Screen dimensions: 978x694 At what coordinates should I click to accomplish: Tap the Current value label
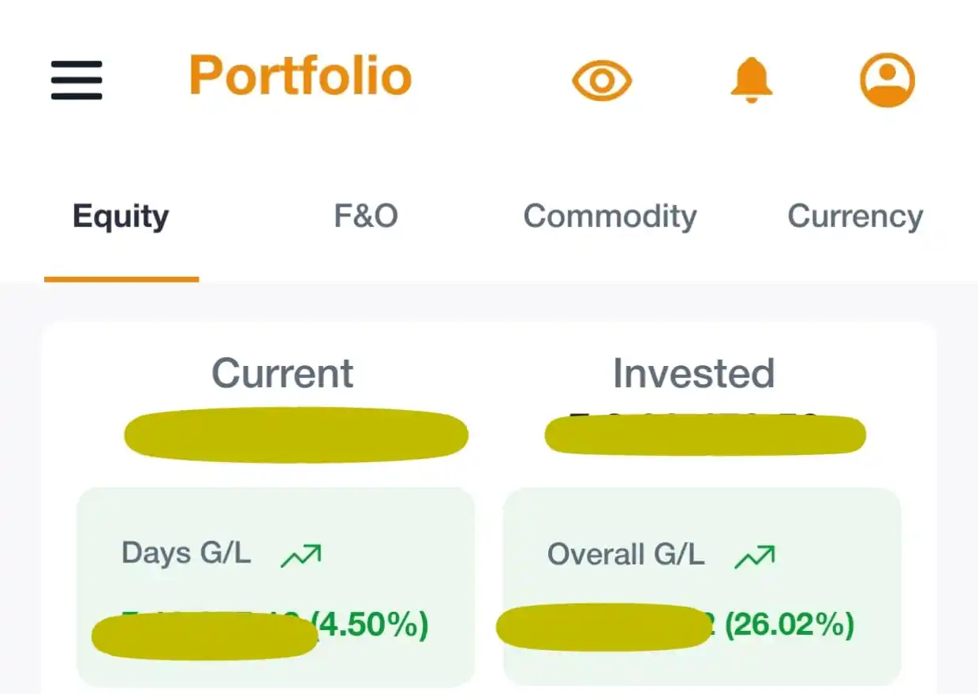point(282,373)
